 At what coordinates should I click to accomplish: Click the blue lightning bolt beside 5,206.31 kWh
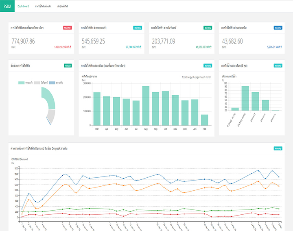281,47
